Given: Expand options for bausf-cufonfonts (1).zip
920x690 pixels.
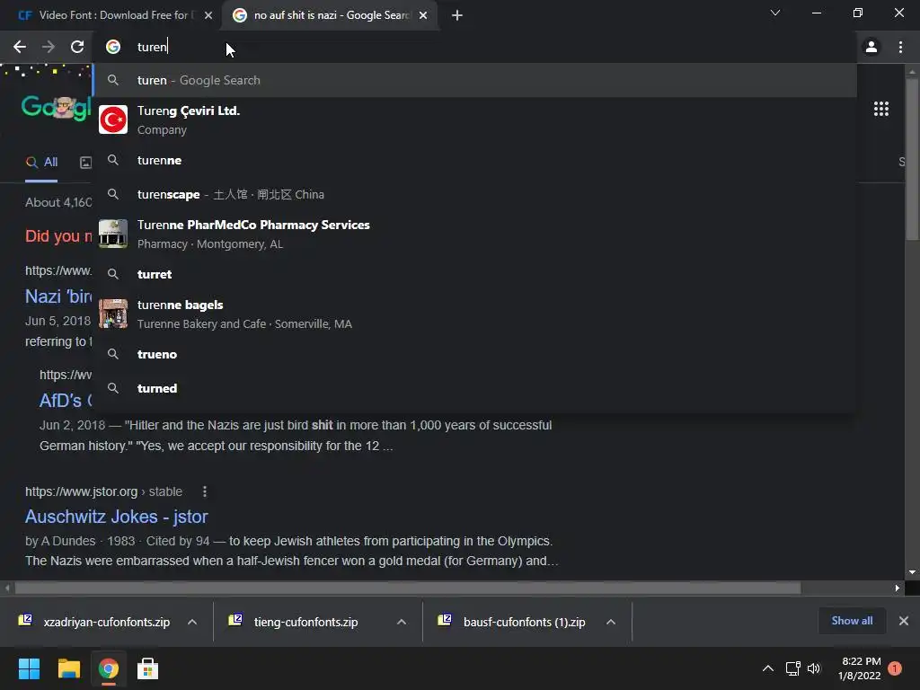Looking at the screenshot, I should pyautogui.click(x=611, y=622).
